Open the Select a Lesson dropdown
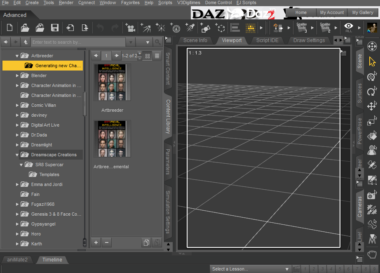This screenshot has width=380, height=273. pyautogui.click(x=250, y=269)
